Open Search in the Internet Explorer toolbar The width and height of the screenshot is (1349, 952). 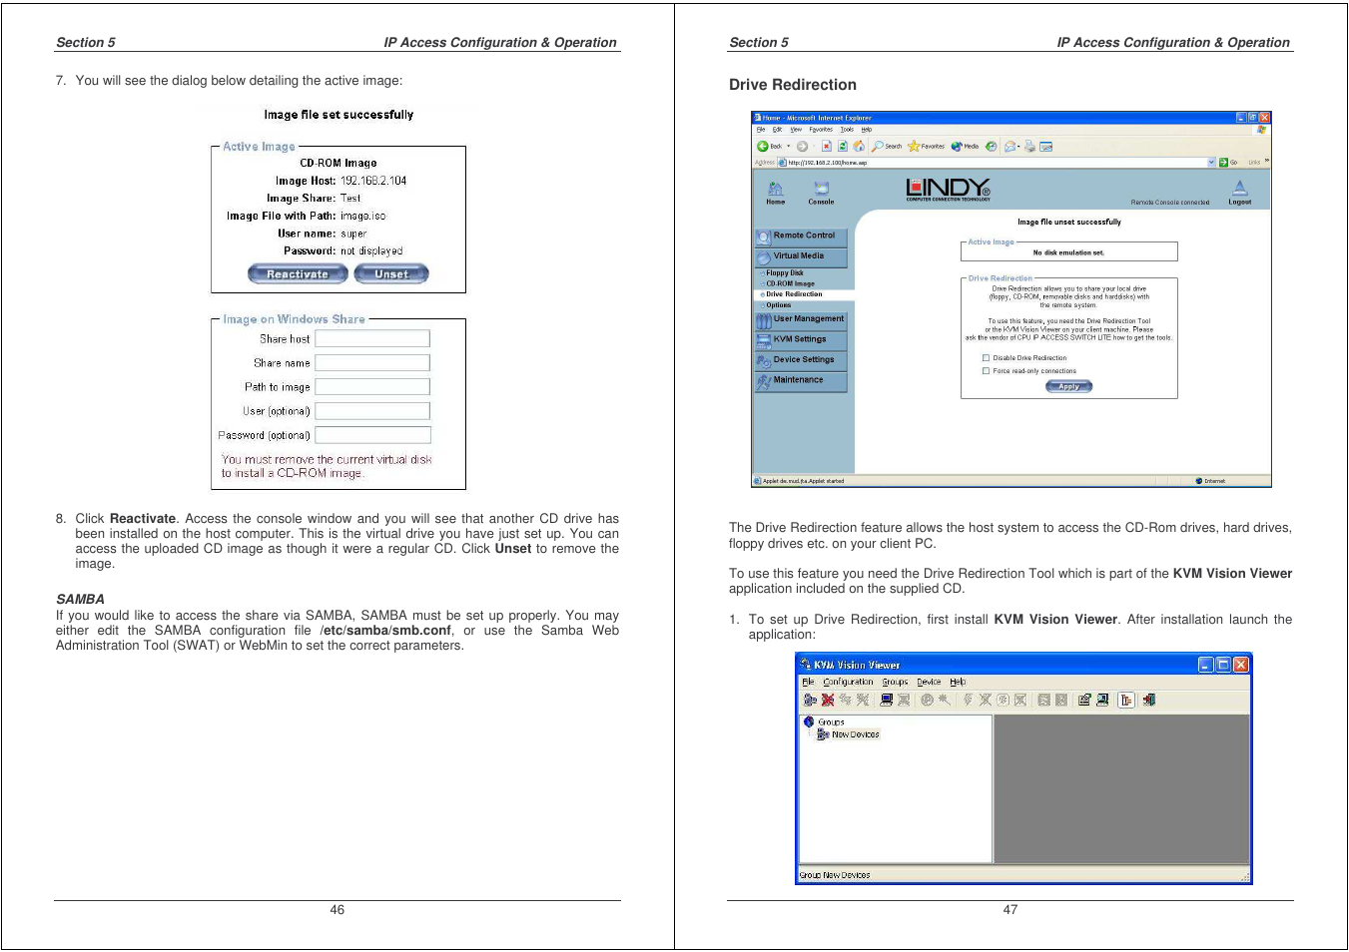pyautogui.click(x=887, y=146)
